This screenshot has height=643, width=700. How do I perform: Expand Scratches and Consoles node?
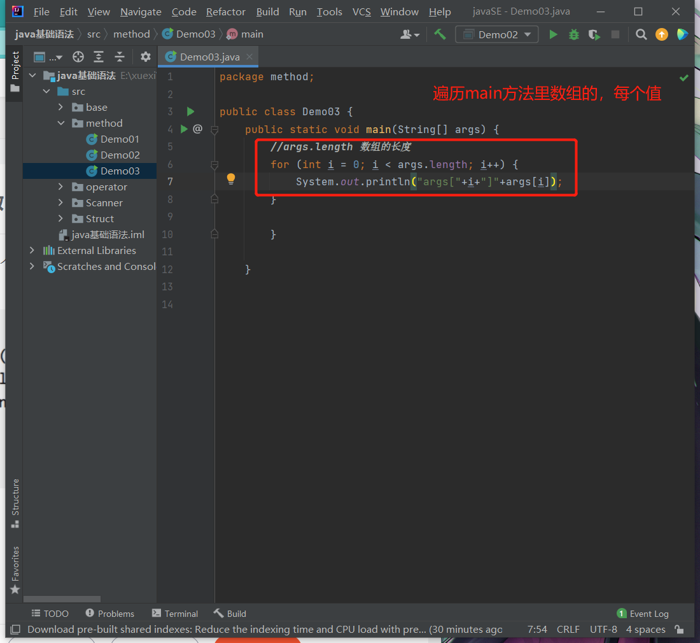(x=32, y=266)
